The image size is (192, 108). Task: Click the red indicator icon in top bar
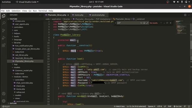tap(168, 2)
